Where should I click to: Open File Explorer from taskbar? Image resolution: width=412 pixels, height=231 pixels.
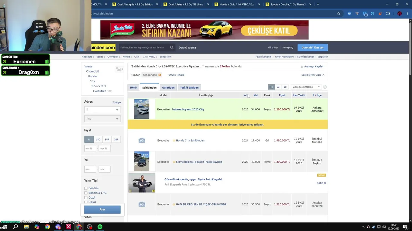26,227
